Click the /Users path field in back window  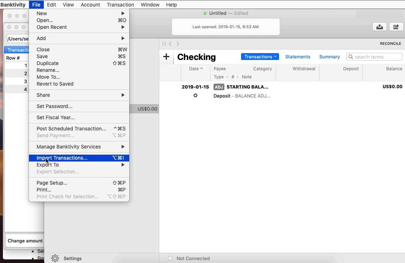coord(18,39)
